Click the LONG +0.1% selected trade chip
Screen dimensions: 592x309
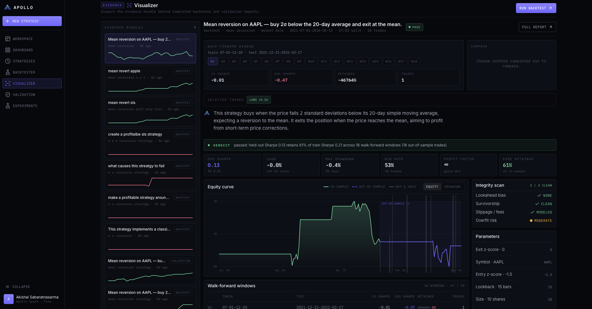[x=258, y=100]
